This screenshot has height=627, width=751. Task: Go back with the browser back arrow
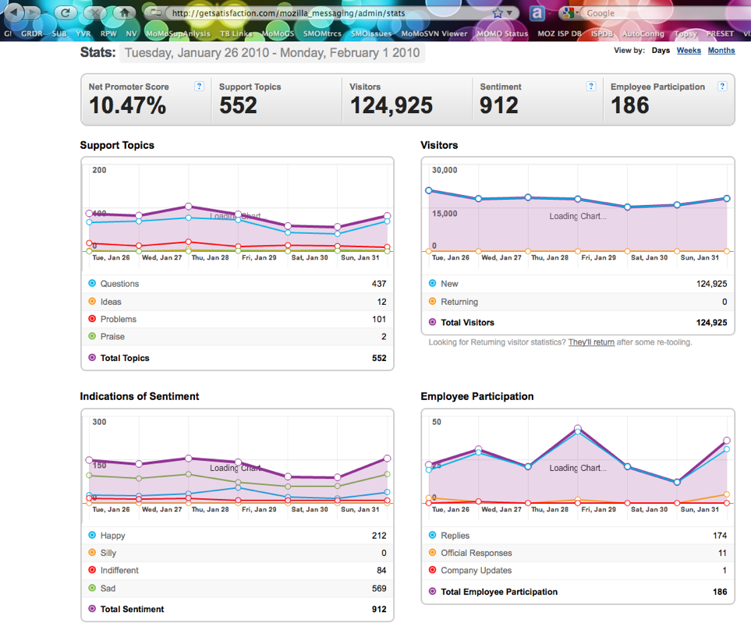point(14,12)
